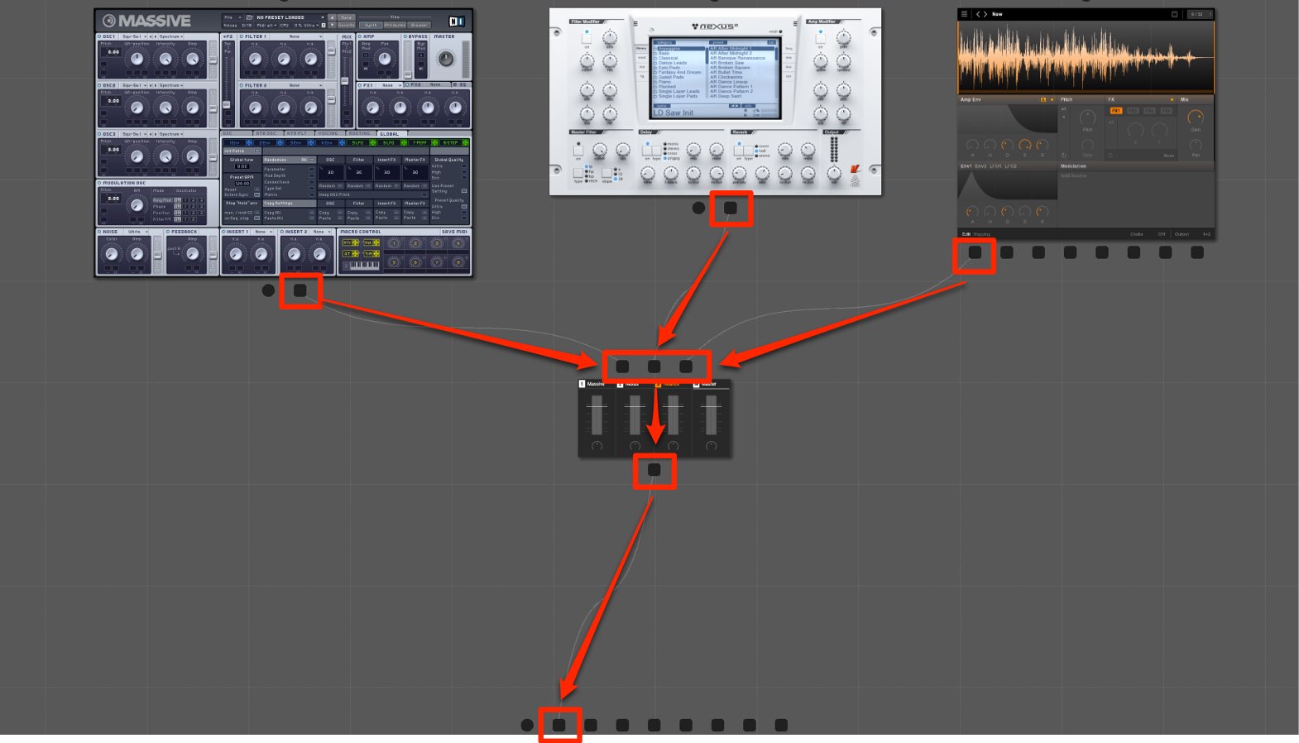Toggle the Filter Modifier on button in Nexus
This screenshot has height=743, width=1299.
click(587, 39)
